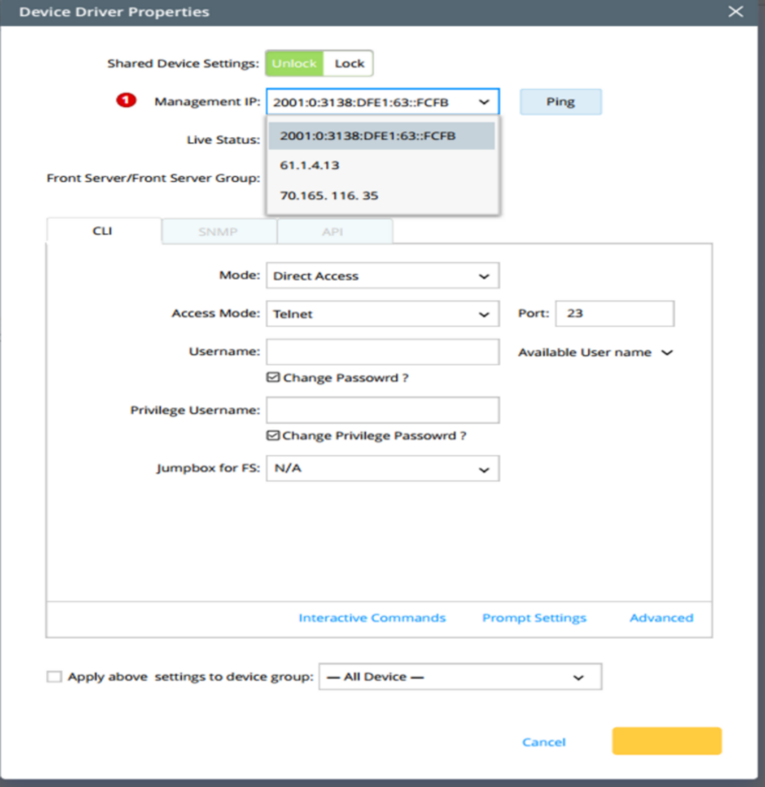Viewport: 765px width, 787px height.
Task: Toggle the Change Privilege Passowrd checkbox
Action: coord(273,435)
